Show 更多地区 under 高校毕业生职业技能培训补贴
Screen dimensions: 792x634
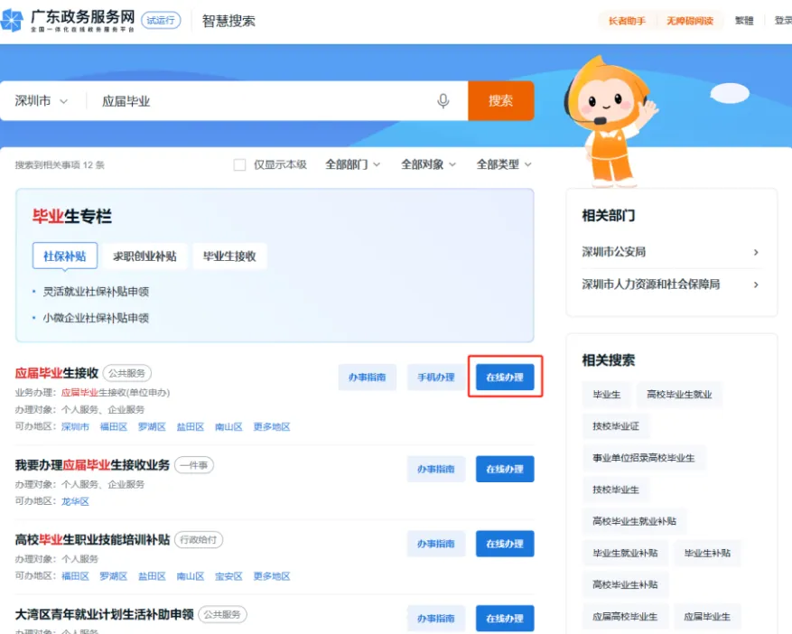coord(272,576)
